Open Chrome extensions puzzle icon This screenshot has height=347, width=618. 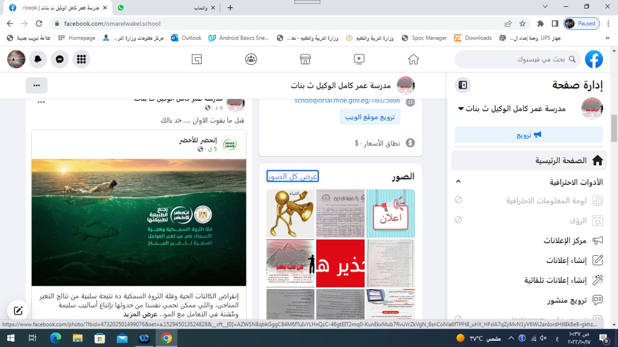(541, 23)
